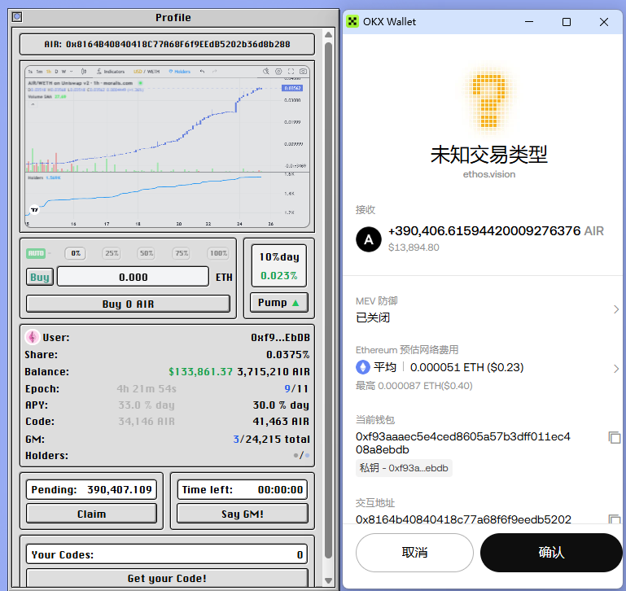Select 0% amount preset
Image resolution: width=626 pixels, height=591 pixels.
[76, 253]
